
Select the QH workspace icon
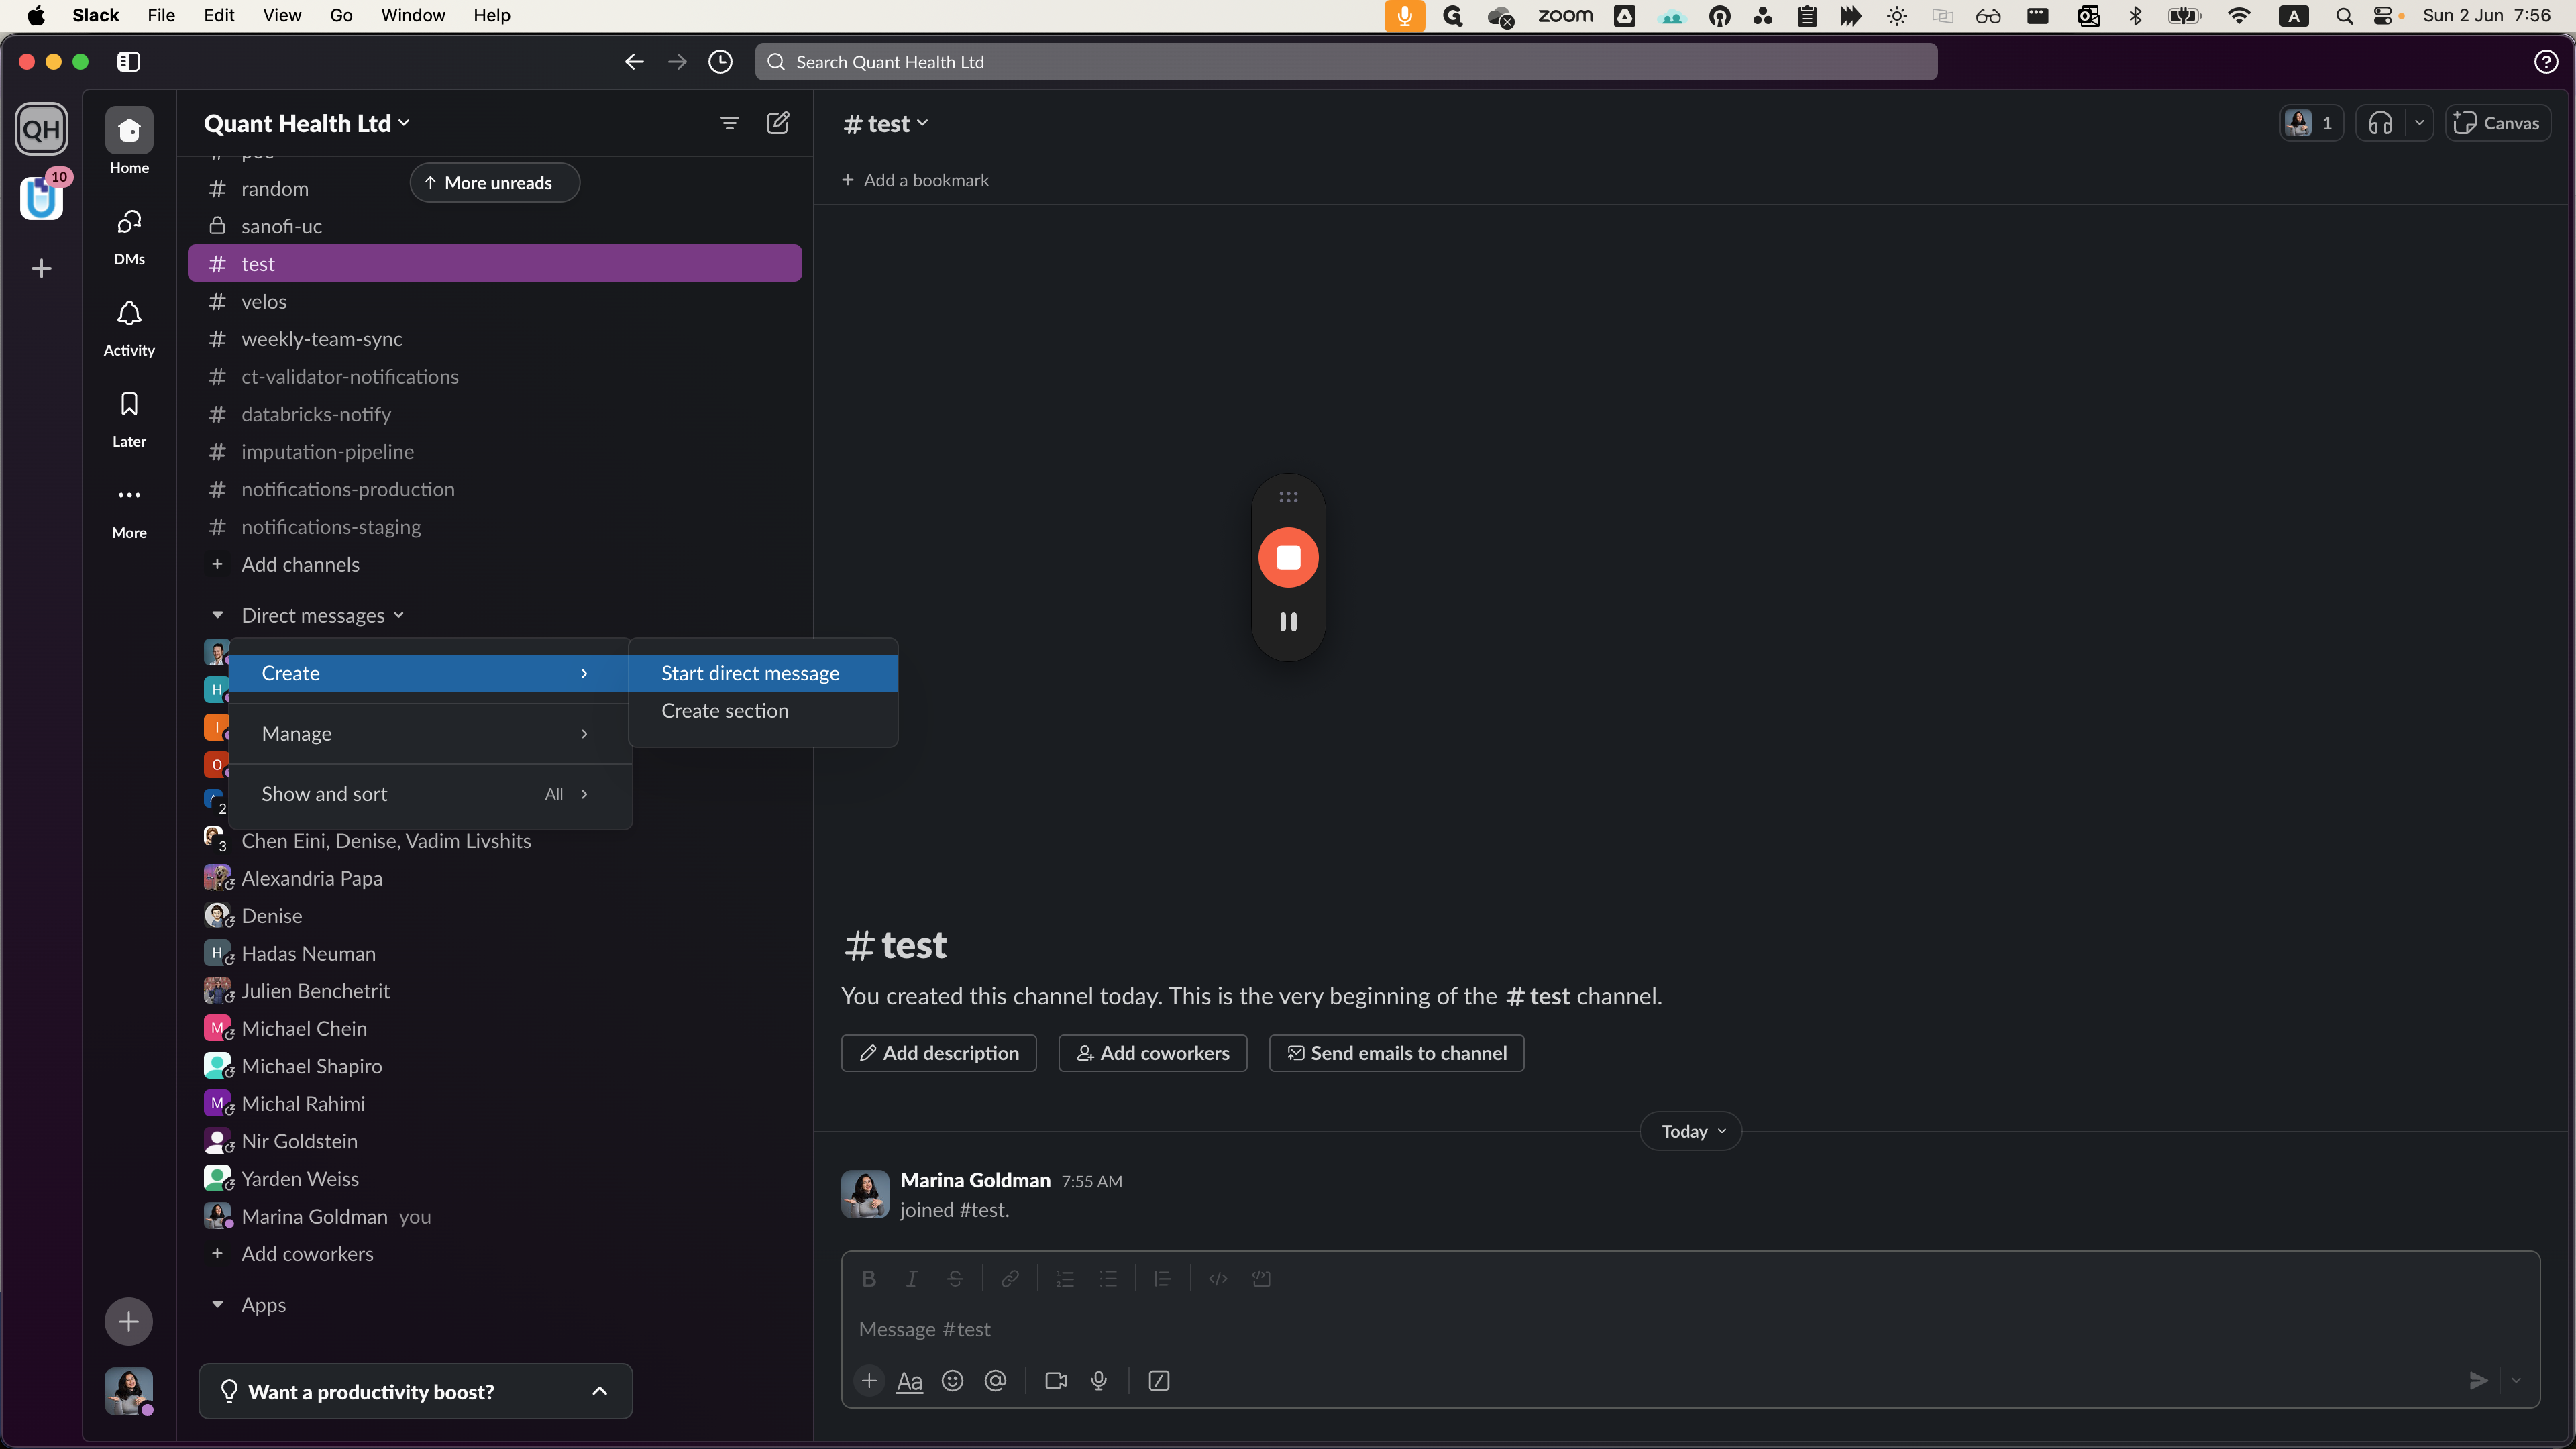click(x=41, y=129)
